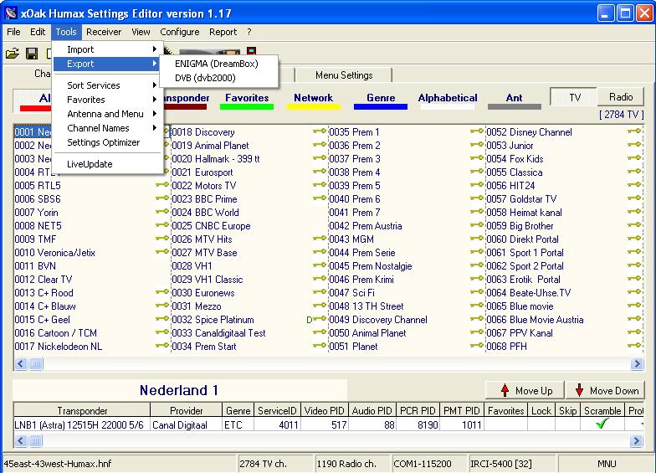Viewport: 656px width, 473px height.
Task: Click the Video PID column header
Action: 325,410
